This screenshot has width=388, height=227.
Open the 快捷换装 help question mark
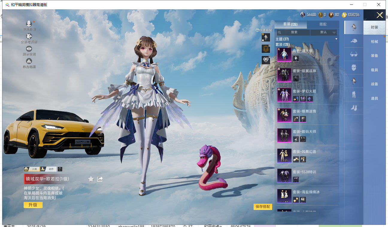tap(257, 30)
